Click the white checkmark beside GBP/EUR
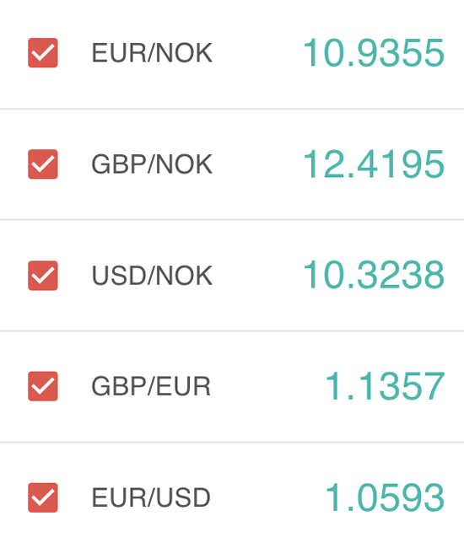 (x=43, y=386)
